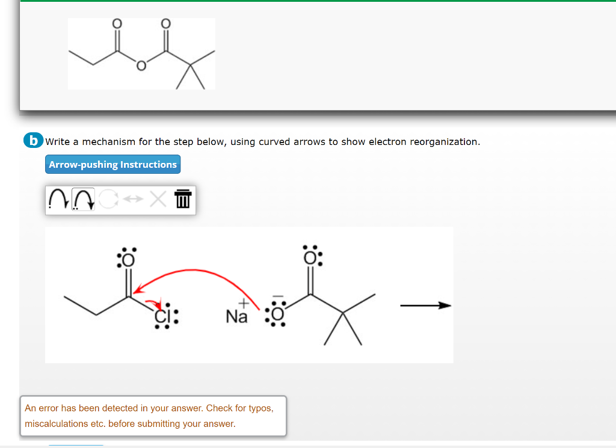Click the anhydride structure image at top
The width and height of the screenshot is (616, 448).
click(x=141, y=54)
